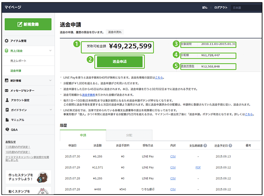Click the ¥12,502,848 withholding tax value
The width and height of the screenshot is (264, 196).
click(210, 66)
